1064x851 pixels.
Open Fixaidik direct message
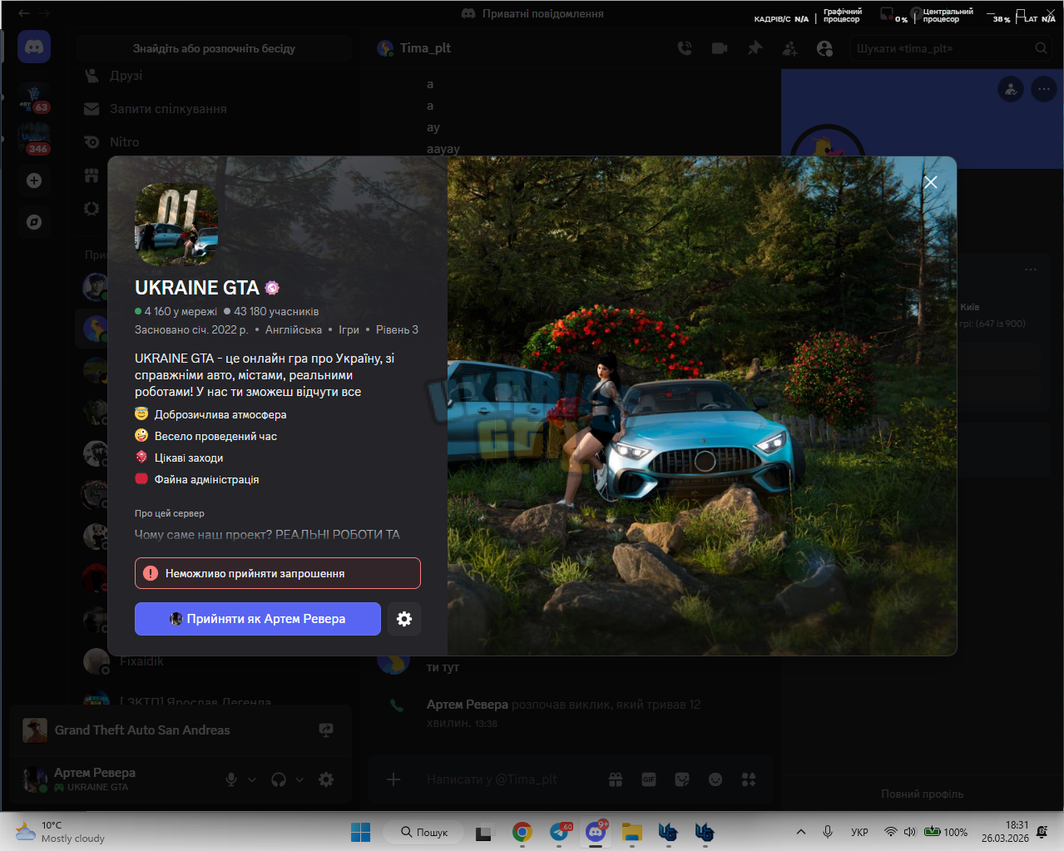(141, 661)
